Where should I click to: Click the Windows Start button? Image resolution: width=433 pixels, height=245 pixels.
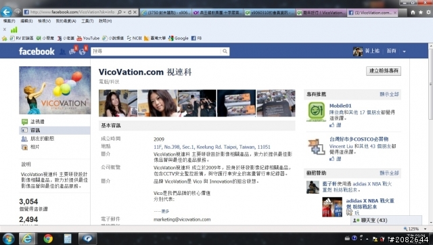tap(8, 238)
